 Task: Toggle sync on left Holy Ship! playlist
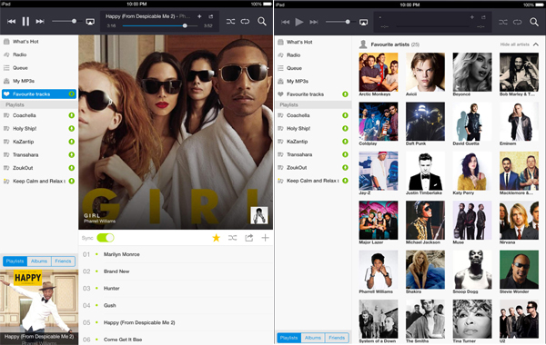[x=71, y=129]
